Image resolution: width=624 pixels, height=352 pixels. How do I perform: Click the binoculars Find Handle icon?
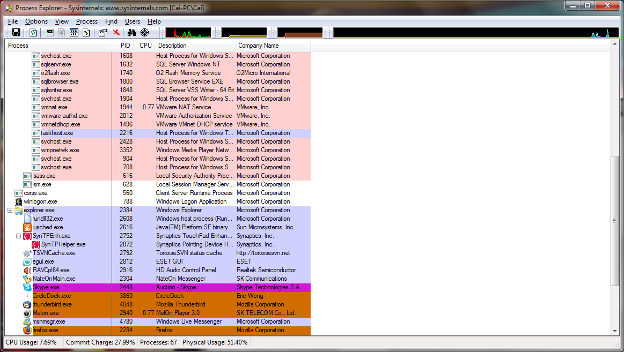click(x=131, y=33)
